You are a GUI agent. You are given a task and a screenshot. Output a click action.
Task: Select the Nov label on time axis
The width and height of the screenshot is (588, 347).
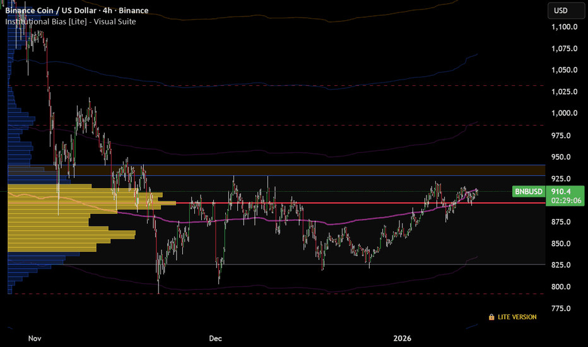tap(35, 339)
